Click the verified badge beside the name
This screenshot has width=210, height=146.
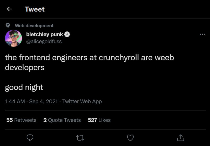[67, 34]
